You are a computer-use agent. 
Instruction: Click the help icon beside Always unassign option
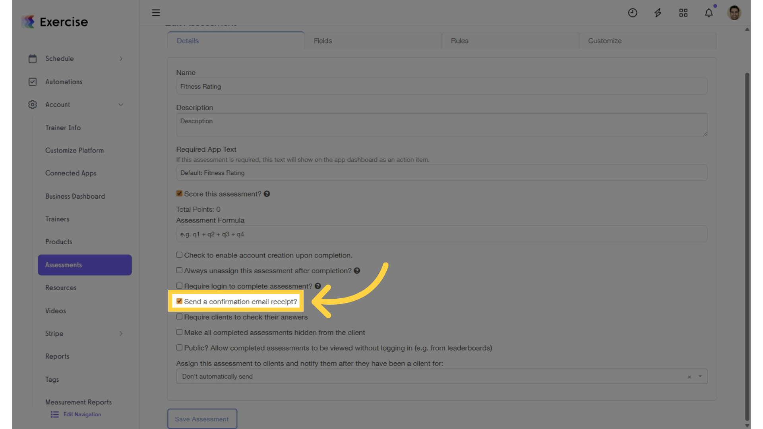(x=357, y=271)
